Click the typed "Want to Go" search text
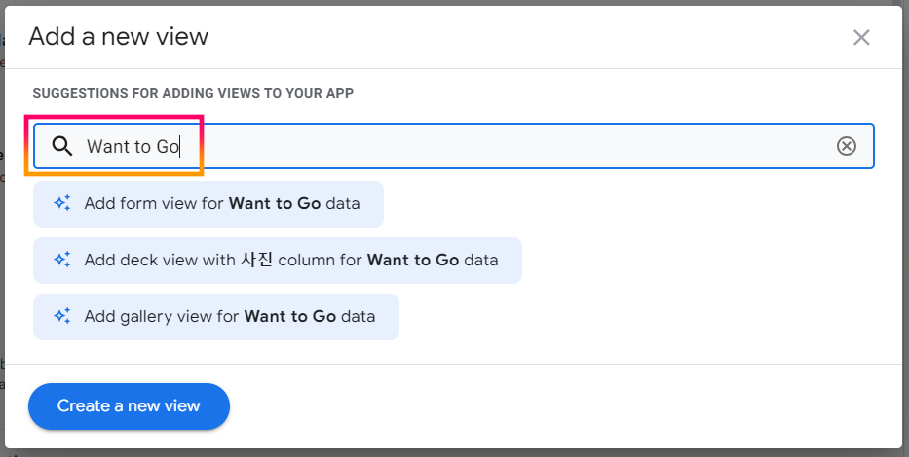This screenshot has height=457, width=909. click(133, 147)
